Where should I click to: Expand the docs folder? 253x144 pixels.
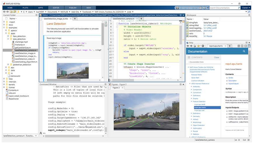(x=4, y=25)
